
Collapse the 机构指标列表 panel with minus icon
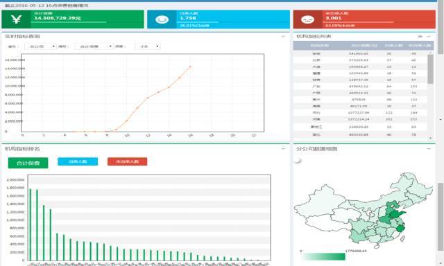429,37
